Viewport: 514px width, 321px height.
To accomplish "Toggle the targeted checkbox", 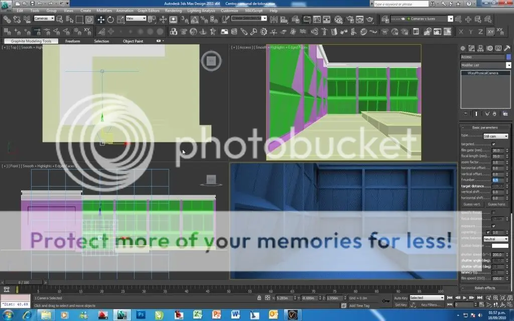I will 494,144.
